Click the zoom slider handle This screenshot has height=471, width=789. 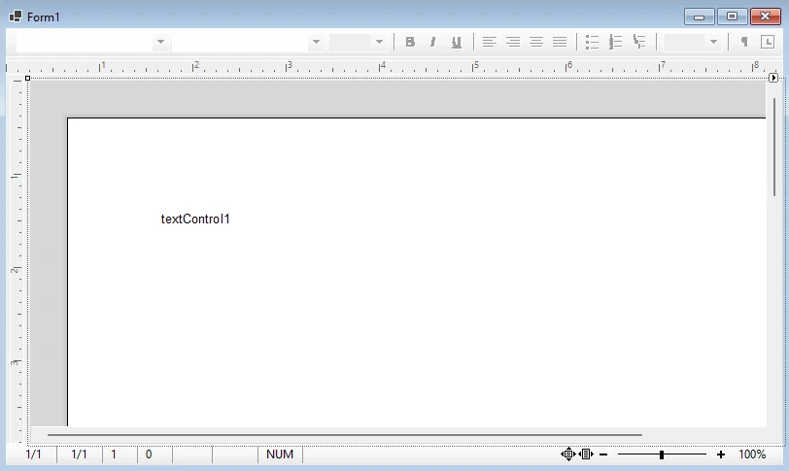[662, 454]
